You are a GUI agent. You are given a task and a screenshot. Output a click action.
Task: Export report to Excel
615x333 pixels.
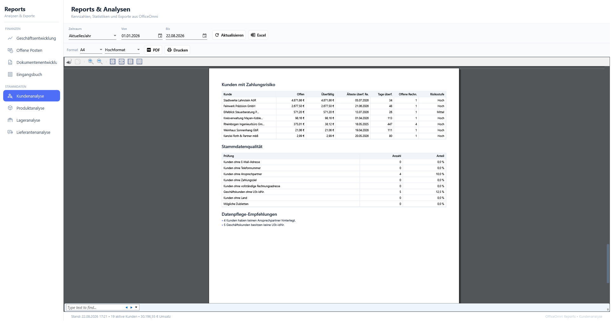tap(258, 35)
